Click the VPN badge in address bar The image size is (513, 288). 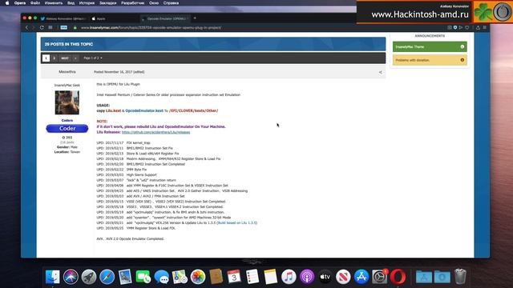64,28
